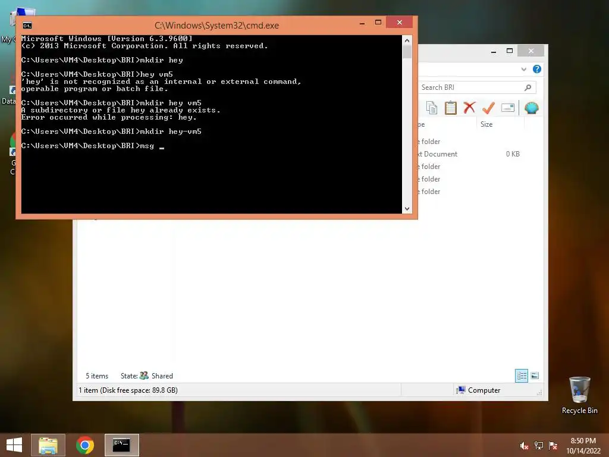Open File Explorer from taskbar
The width and height of the screenshot is (609, 457).
[x=48, y=445]
